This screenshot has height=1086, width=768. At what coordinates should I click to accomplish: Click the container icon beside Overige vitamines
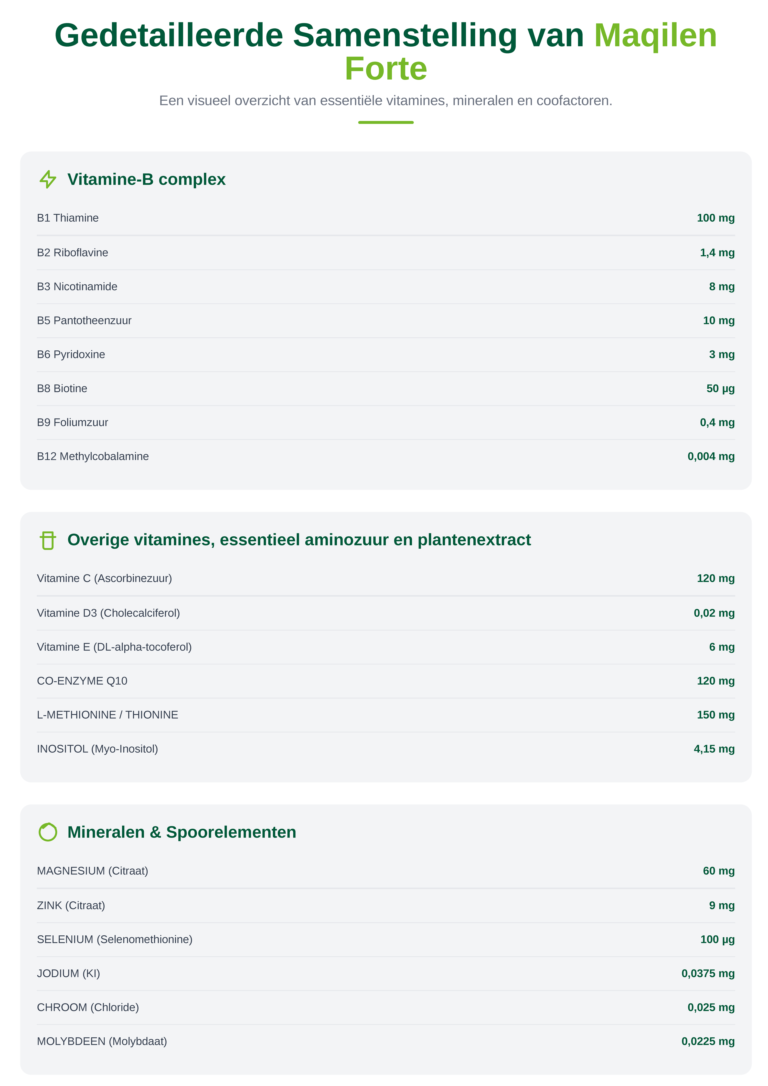48,540
